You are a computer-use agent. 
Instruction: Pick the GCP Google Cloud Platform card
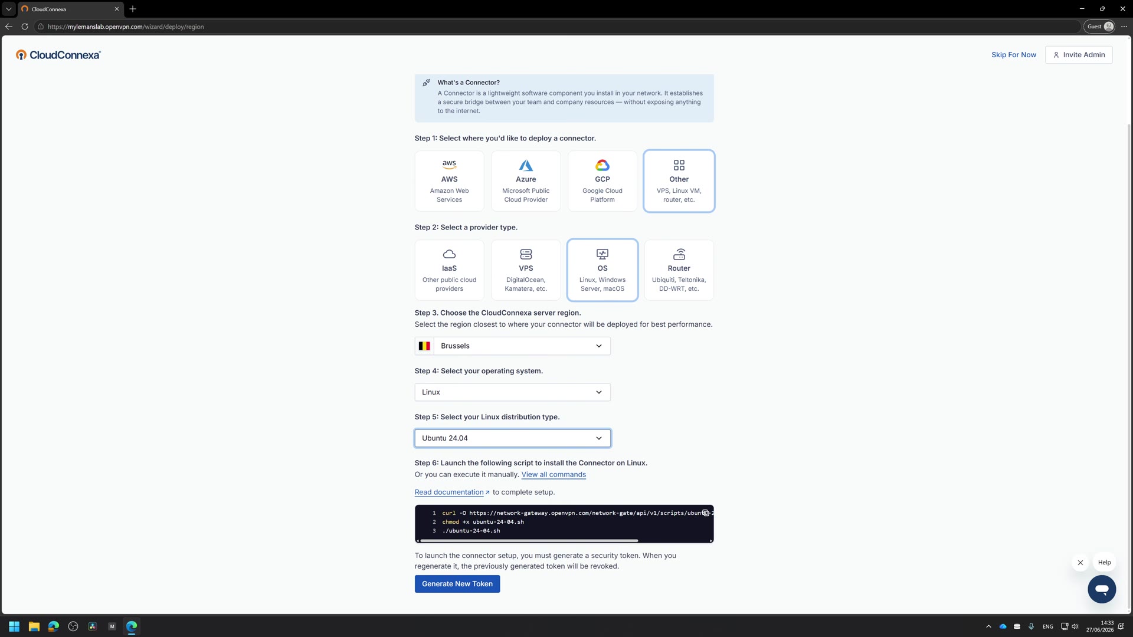tap(602, 181)
